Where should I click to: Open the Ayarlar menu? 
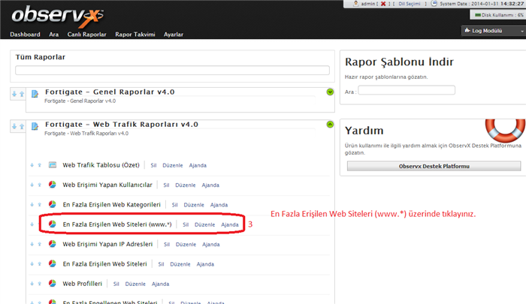174,35
